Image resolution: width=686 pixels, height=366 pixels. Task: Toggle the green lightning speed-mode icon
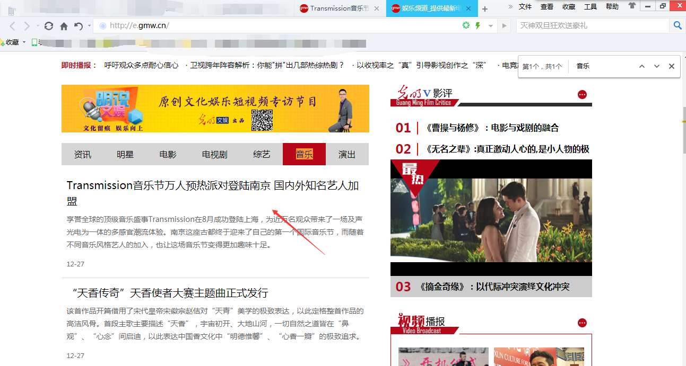pyautogui.click(x=478, y=25)
